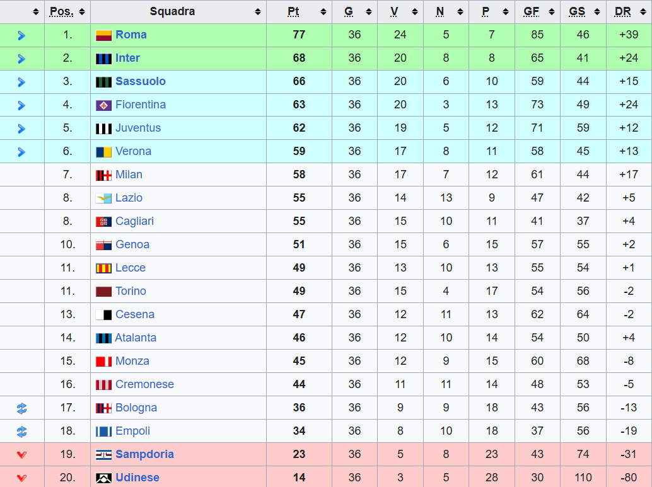Open the Atalanta team link

click(x=136, y=338)
